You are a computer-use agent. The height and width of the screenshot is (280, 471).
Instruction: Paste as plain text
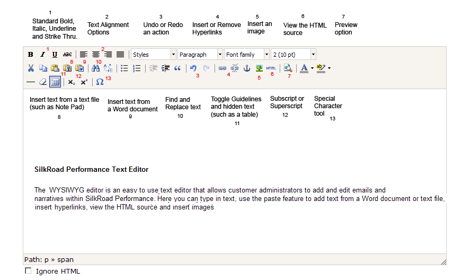[67, 68]
